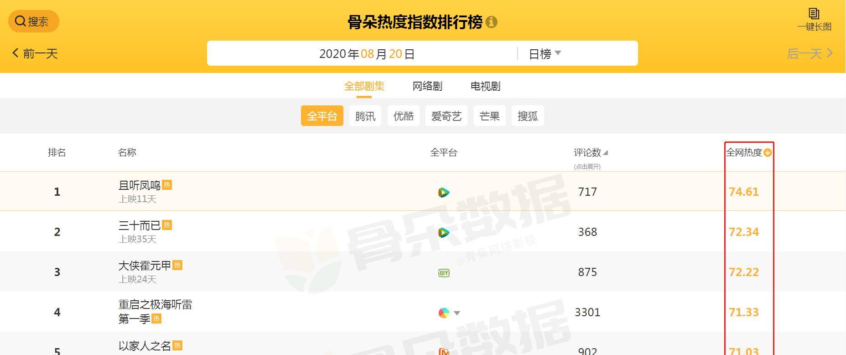Click Mango TV icon for 以家人之名
846x355 pixels.
coord(444,351)
